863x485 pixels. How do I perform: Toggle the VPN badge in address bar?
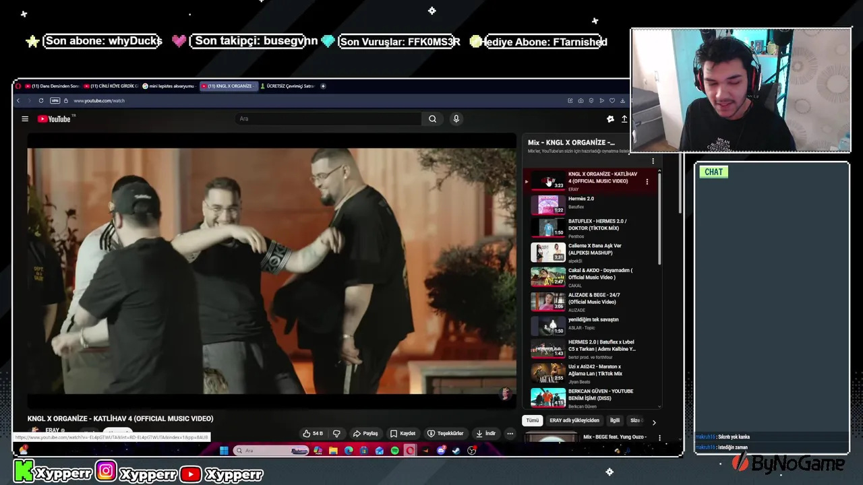(x=55, y=100)
